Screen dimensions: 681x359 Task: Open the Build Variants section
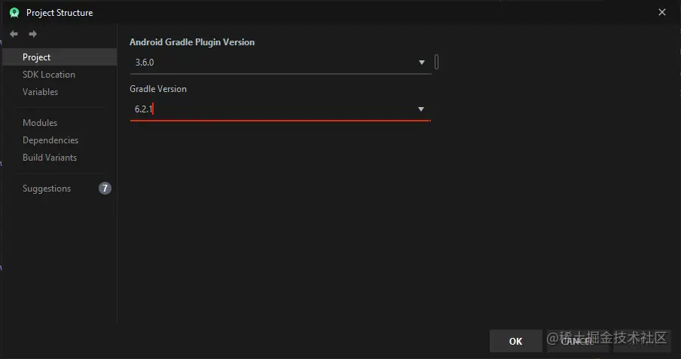point(50,158)
